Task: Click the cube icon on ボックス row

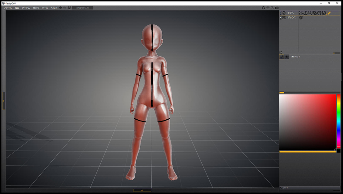Action: (x=301, y=18)
